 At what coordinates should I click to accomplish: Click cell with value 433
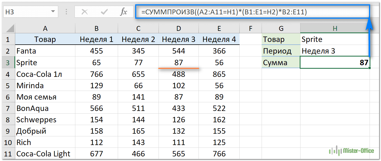point(179,109)
